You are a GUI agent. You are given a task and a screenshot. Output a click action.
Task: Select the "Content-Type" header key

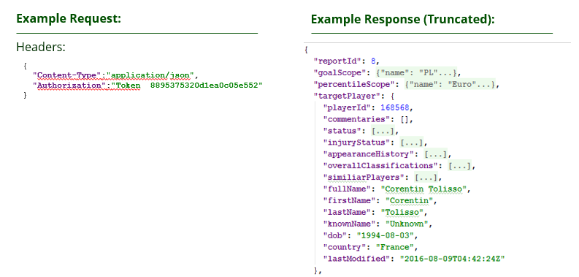tap(67, 75)
